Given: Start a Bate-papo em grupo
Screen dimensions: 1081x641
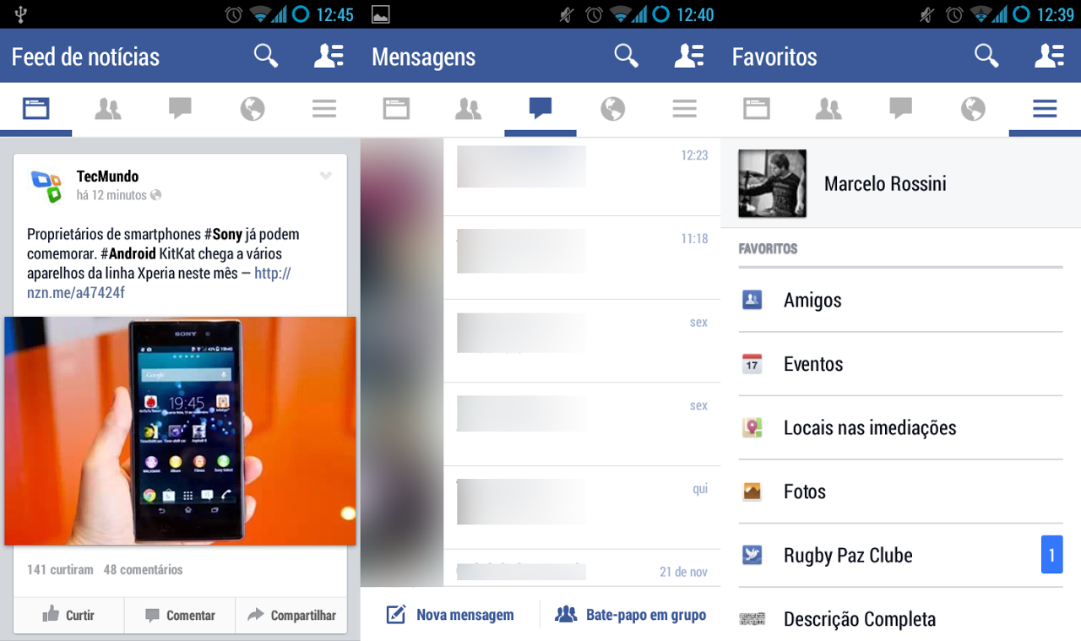Looking at the screenshot, I should (x=631, y=615).
